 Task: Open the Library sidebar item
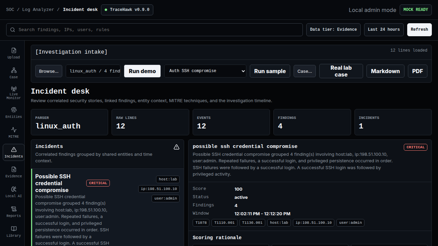click(x=14, y=231)
